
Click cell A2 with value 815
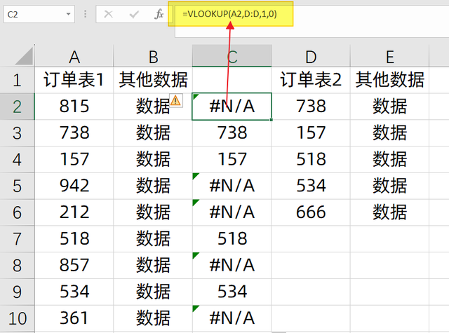coord(74,107)
